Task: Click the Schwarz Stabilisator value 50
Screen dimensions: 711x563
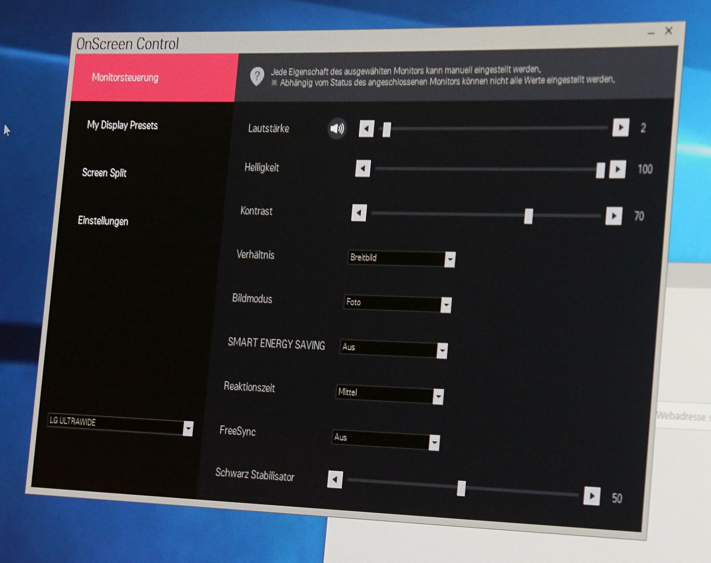Action: [617, 498]
